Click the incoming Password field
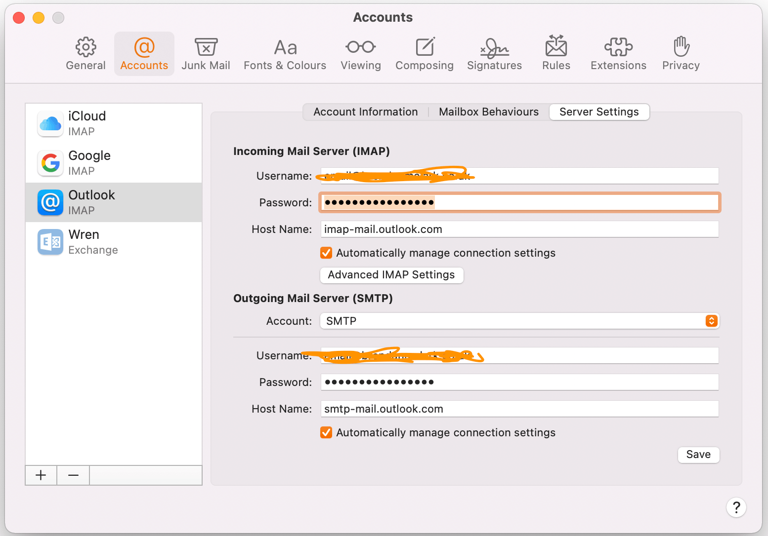Screen dimensions: 768x536 click(520, 202)
